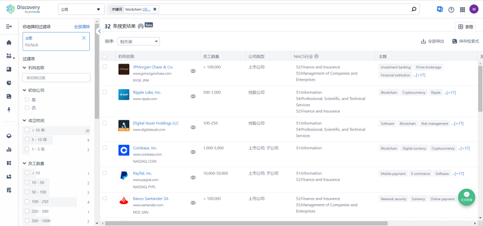Viewport: 483px width, 226px height.
Task: Select the '100 - 250' employee count checkbox
Action: click(26, 201)
